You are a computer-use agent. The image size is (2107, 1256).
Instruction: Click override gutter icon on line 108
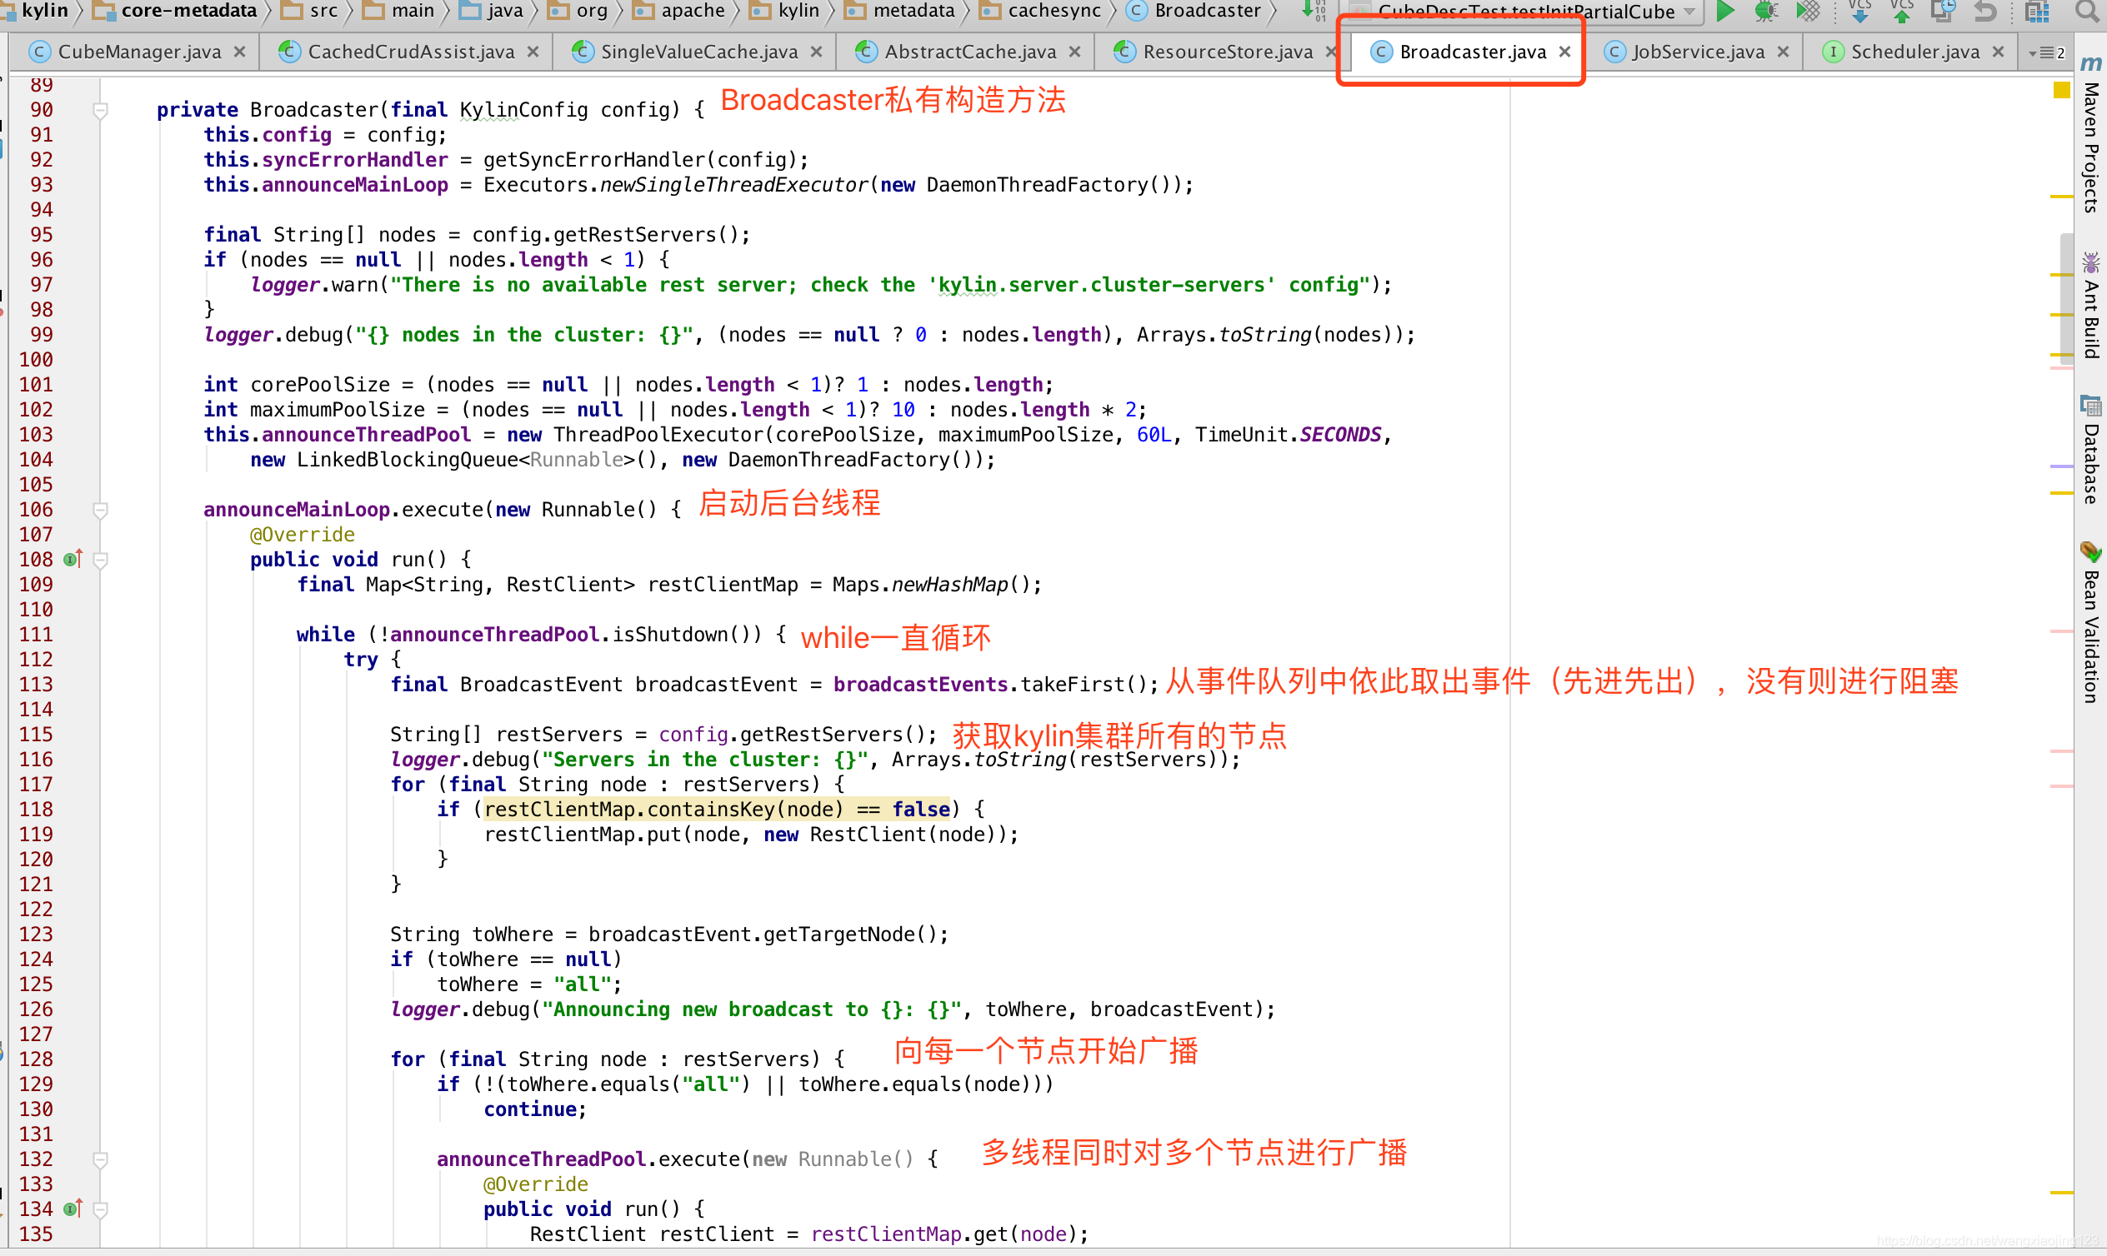point(73,559)
